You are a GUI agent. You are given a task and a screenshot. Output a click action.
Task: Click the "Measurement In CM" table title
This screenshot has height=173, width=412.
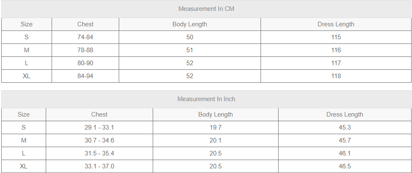(206, 9)
